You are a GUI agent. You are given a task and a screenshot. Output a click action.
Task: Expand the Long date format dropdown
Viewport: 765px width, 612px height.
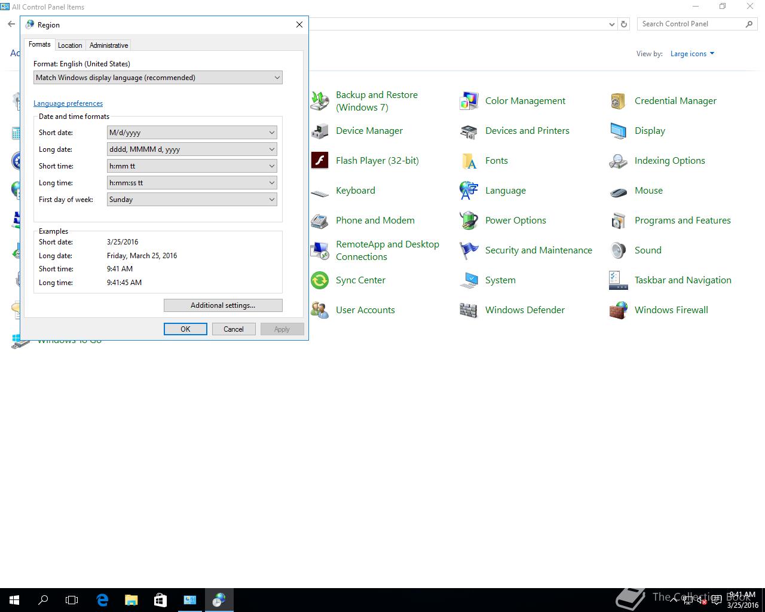192,149
